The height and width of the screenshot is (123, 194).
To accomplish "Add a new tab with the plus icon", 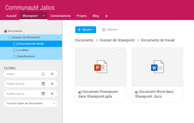I will pyautogui.click(x=107, y=16).
